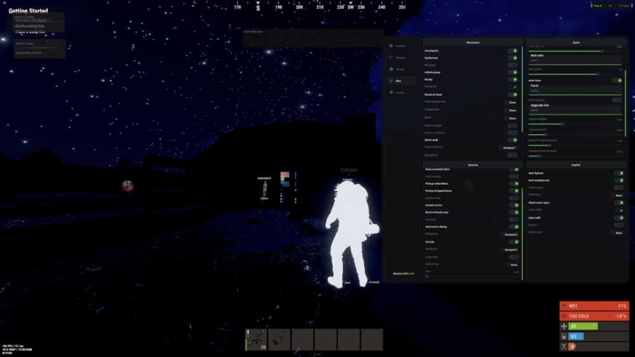Screen dimensions: 635x357
Task: Adjust the Capsule Center Ducked slider
Action: 575,156
